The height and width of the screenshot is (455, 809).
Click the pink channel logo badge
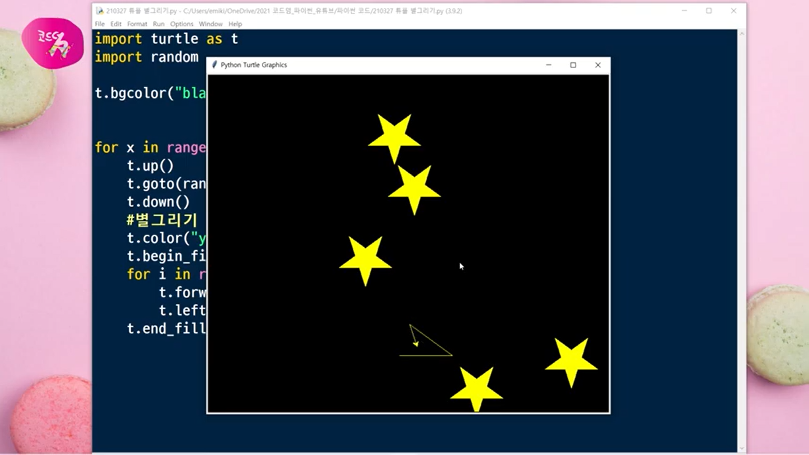[53, 43]
